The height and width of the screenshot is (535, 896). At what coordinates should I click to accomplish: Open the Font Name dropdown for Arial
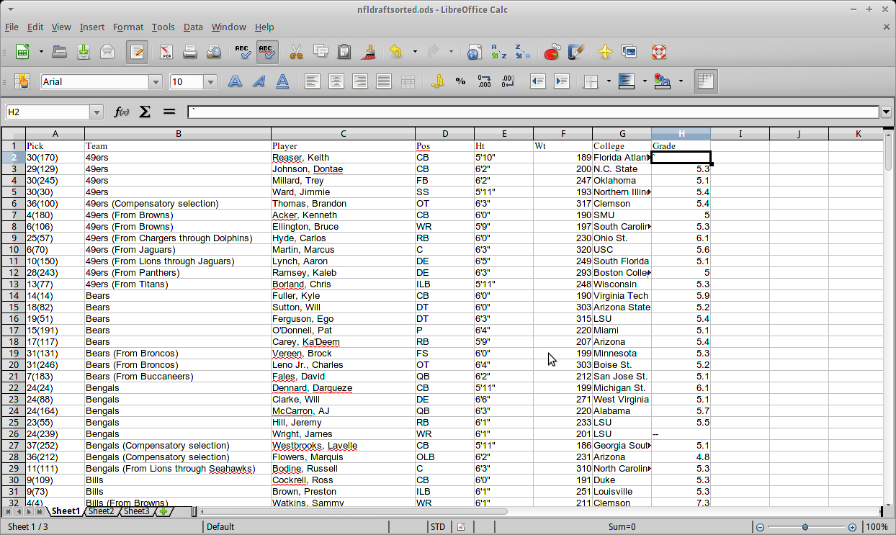point(155,82)
